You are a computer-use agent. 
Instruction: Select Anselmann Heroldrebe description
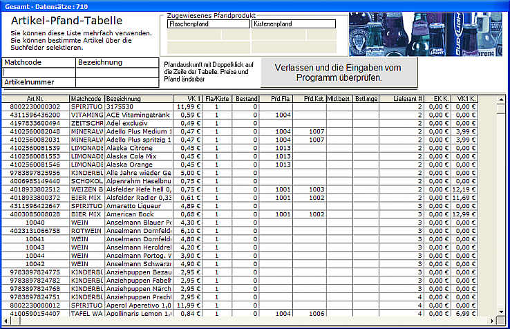139,247
